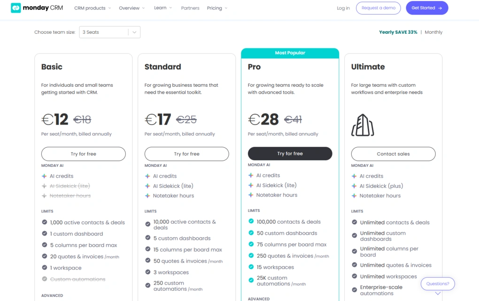The width and height of the screenshot is (479, 301).
Task: Click teal checkmark beside 50 custom dashboards
Action: click(x=251, y=233)
